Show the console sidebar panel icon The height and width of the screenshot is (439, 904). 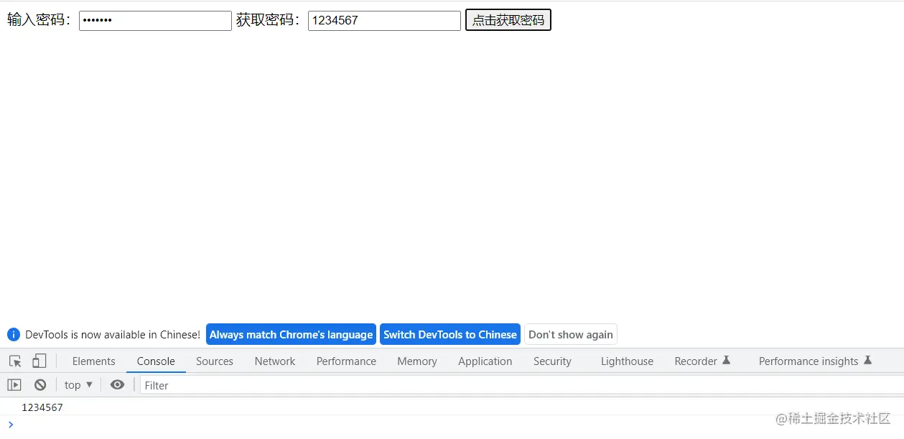pos(14,385)
